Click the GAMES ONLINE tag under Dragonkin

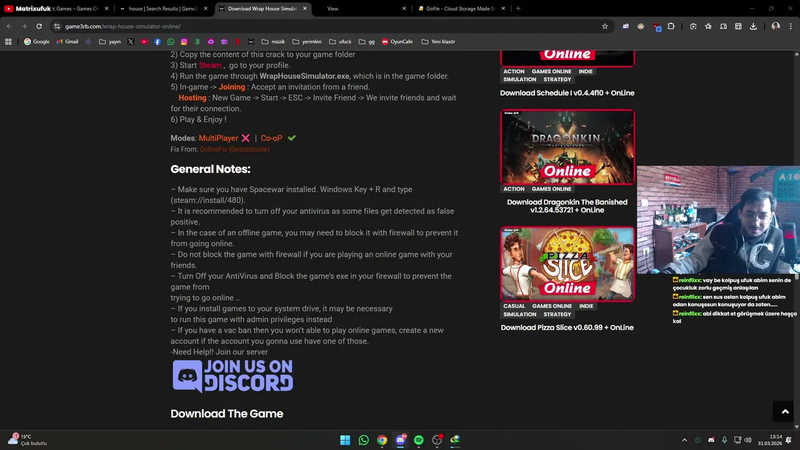point(551,189)
